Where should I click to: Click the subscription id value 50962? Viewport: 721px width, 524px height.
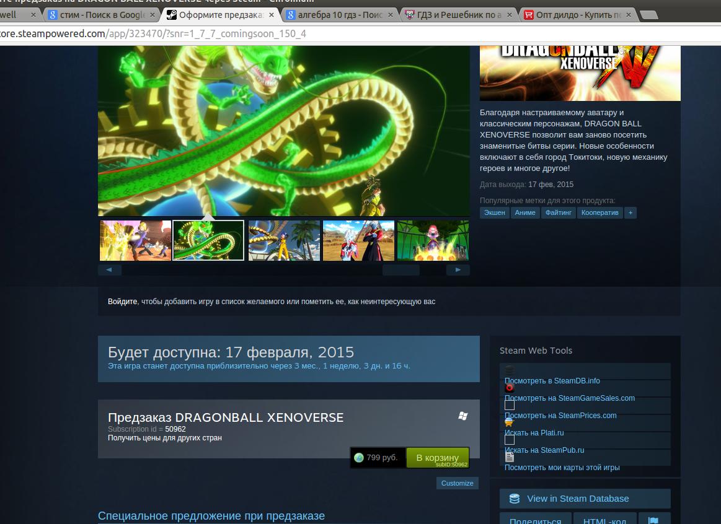coord(175,429)
